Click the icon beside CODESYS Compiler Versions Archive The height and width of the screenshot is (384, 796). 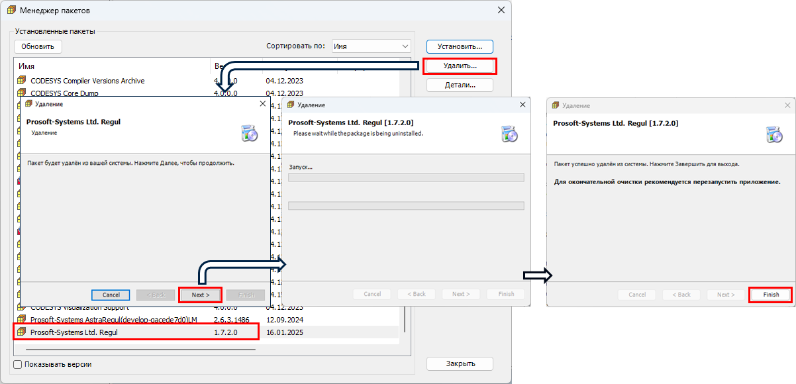[21, 81]
